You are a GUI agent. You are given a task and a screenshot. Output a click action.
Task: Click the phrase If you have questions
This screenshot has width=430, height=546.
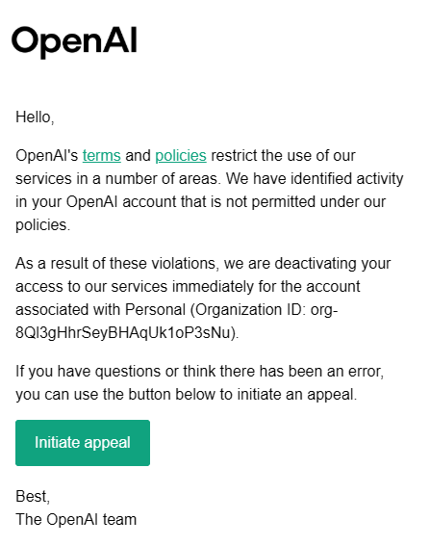pyautogui.click(x=89, y=371)
